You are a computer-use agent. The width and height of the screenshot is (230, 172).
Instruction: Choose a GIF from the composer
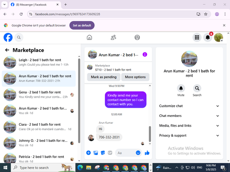(110, 153)
